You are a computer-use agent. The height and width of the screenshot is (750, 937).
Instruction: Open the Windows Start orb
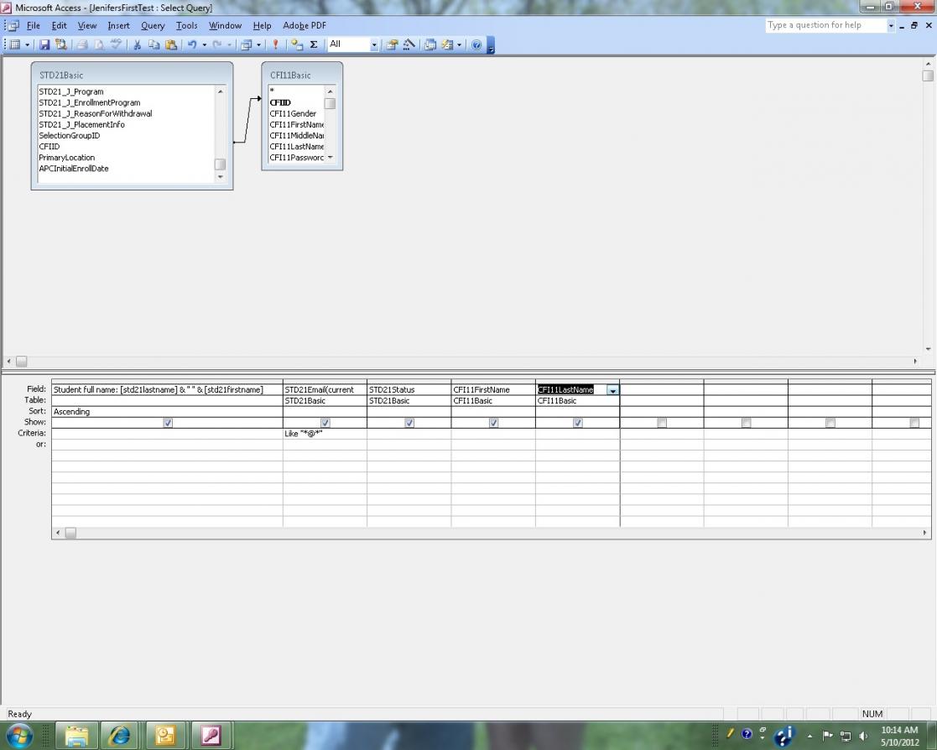(19, 735)
